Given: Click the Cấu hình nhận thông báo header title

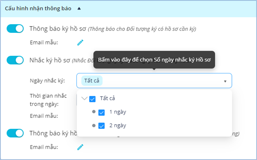Looking at the screenshot, I should tap(38, 9).
